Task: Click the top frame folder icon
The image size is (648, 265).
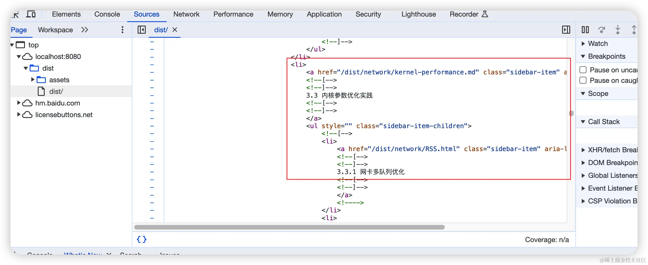Action: pos(21,45)
